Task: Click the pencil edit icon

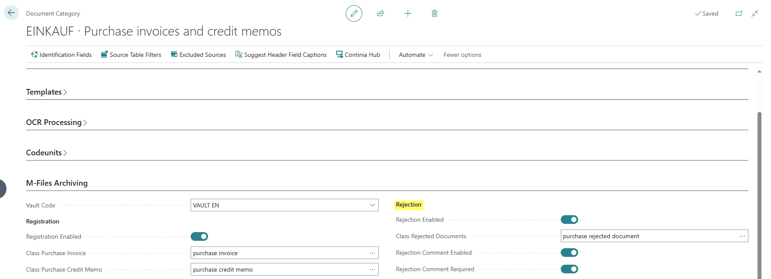Action: tap(354, 13)
